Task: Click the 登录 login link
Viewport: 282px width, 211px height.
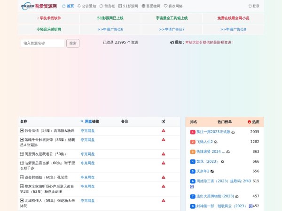Action: pos(254,6)
